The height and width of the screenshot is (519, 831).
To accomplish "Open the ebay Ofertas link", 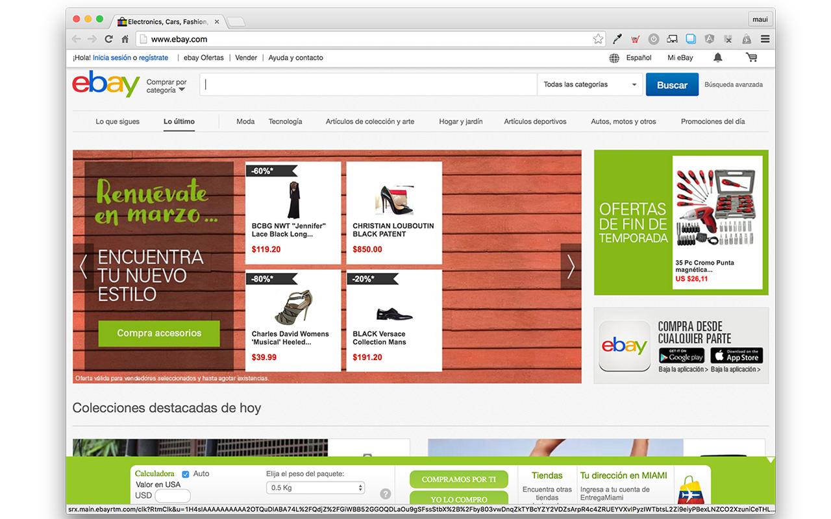I will (204, 58).
